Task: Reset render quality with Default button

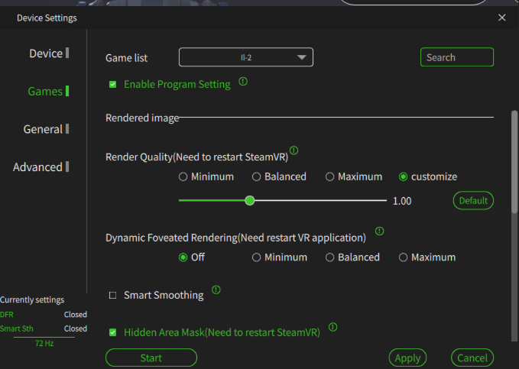Action: tap(473, 201)
